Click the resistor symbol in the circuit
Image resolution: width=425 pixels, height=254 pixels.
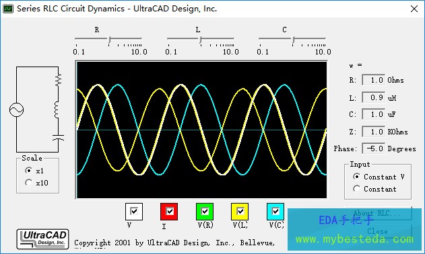coord(58,80)
